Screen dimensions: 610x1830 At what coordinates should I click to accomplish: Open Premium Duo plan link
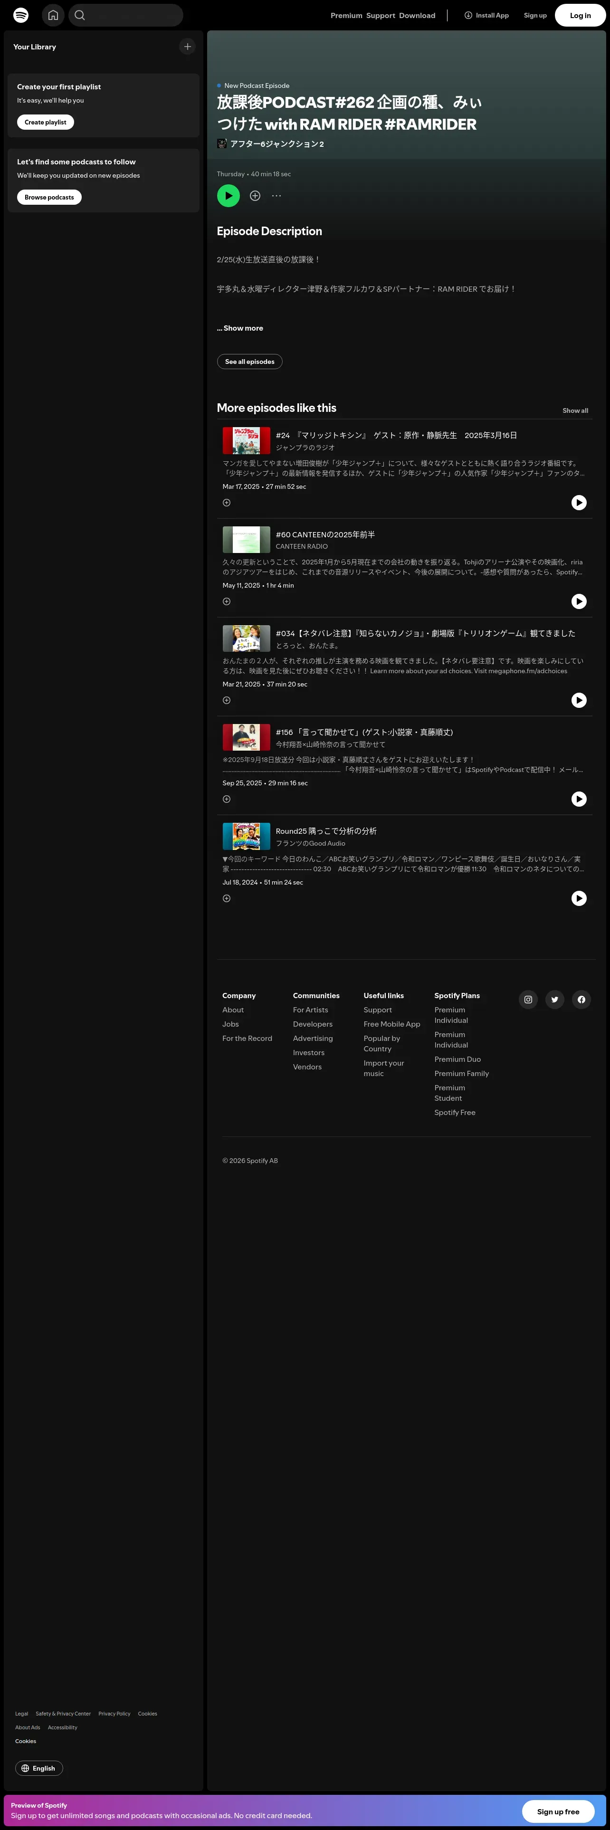(457, 1059)
